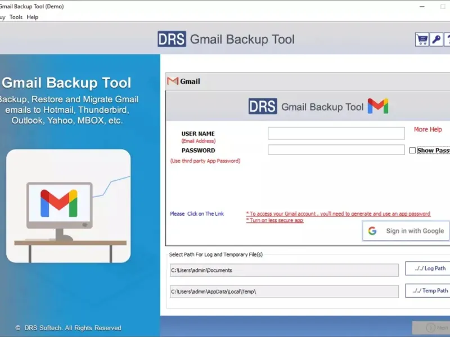Open the app password generation link
The image size is (450, 337).
(338, 214)
